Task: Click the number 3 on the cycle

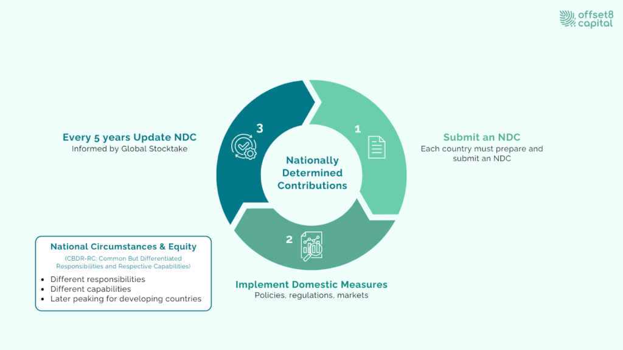Action: pos(260,128)
